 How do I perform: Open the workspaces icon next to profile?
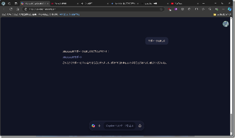pyautogui.click(x=10, y=3)
